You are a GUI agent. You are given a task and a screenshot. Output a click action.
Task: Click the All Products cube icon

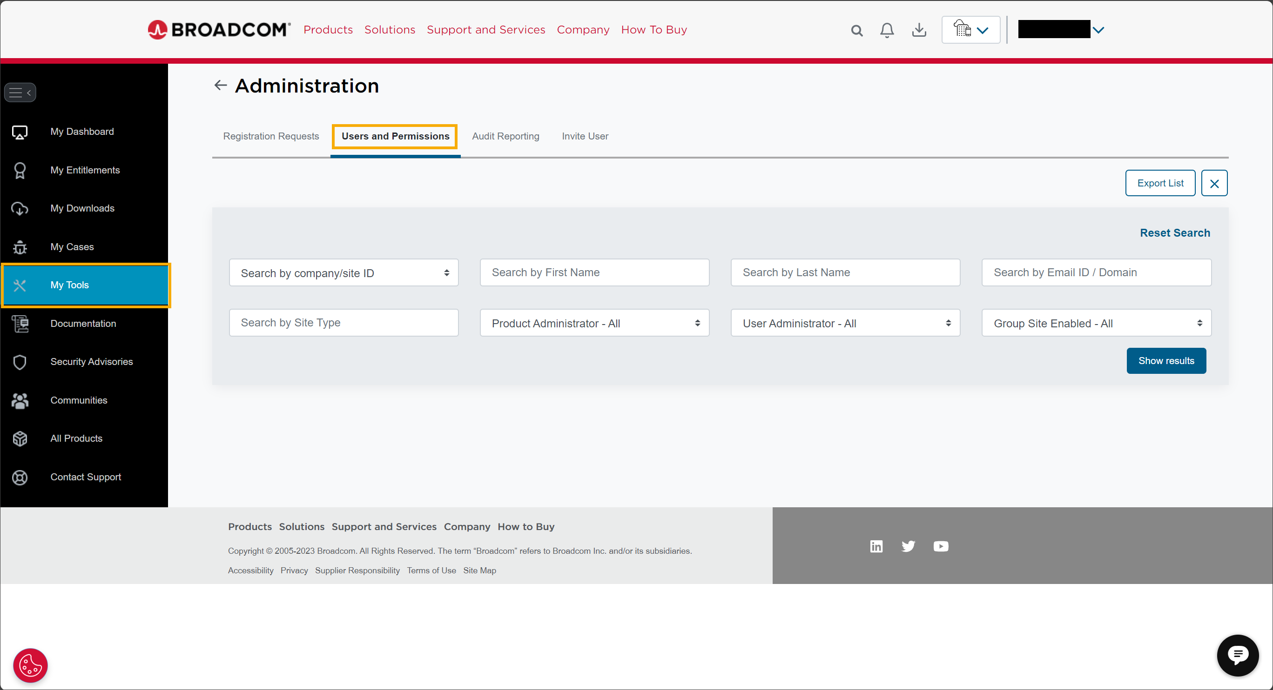(20, 439)
